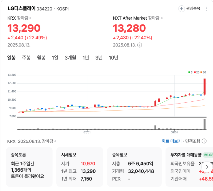Click the tallest volume bar on the chart
Image resolution: width=213 pixels, height=191 pixels.
coord(204,124)
